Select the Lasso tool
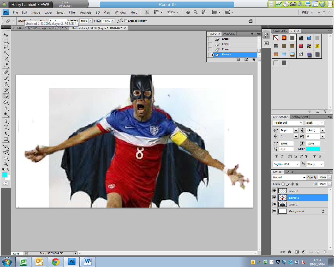The width and height of the screenshot is (334, 267). point(6,47)
